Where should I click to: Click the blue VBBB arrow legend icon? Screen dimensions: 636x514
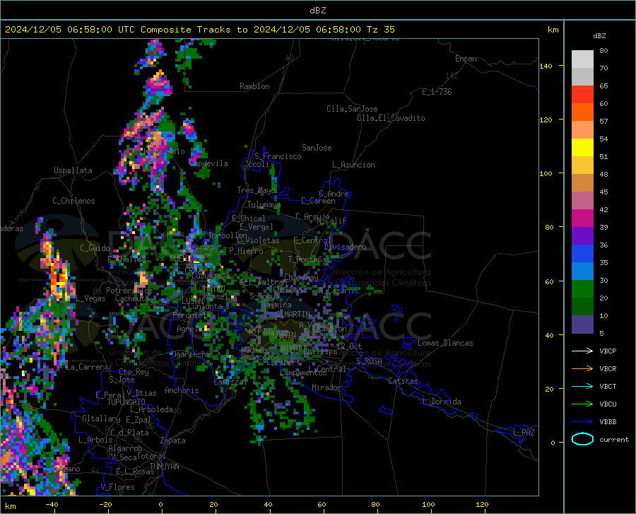pos(582,422)
